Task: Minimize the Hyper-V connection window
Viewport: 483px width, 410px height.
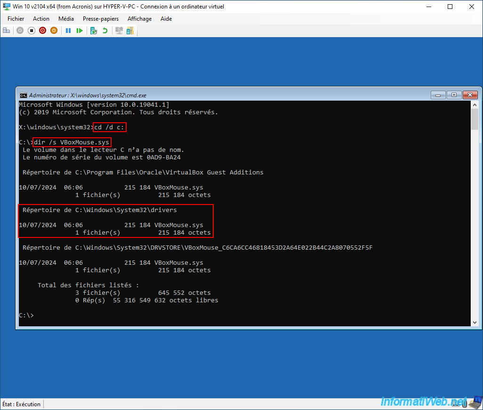Action: pyautogui.click(x=428, y=7)
